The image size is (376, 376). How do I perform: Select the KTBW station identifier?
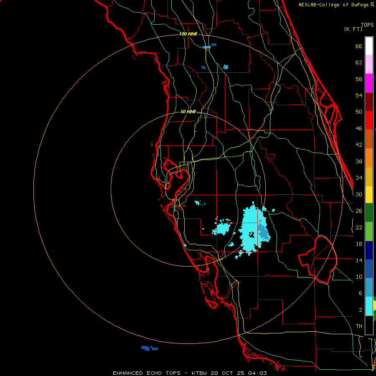click(199, 373)
